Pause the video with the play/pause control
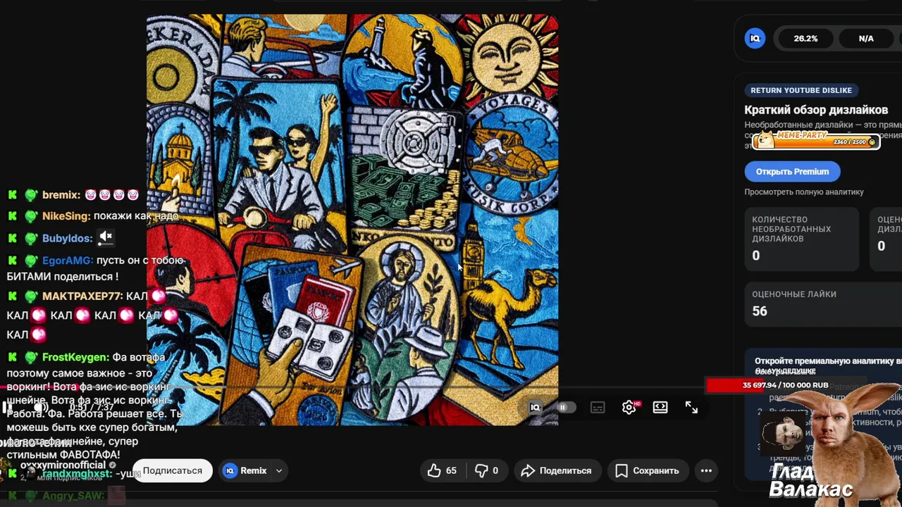 pos(7,408)
